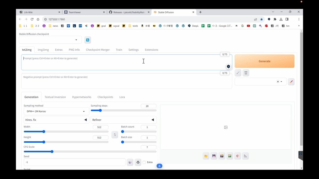319x179 pixels.
Task: Switch to the GitHub Releases browser tab
Action: click(129, 12)
